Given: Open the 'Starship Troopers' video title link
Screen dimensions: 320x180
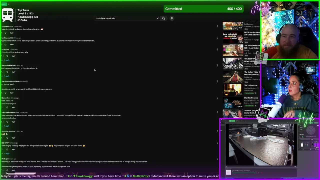Looking at the screenshot, I should [251, 98].
